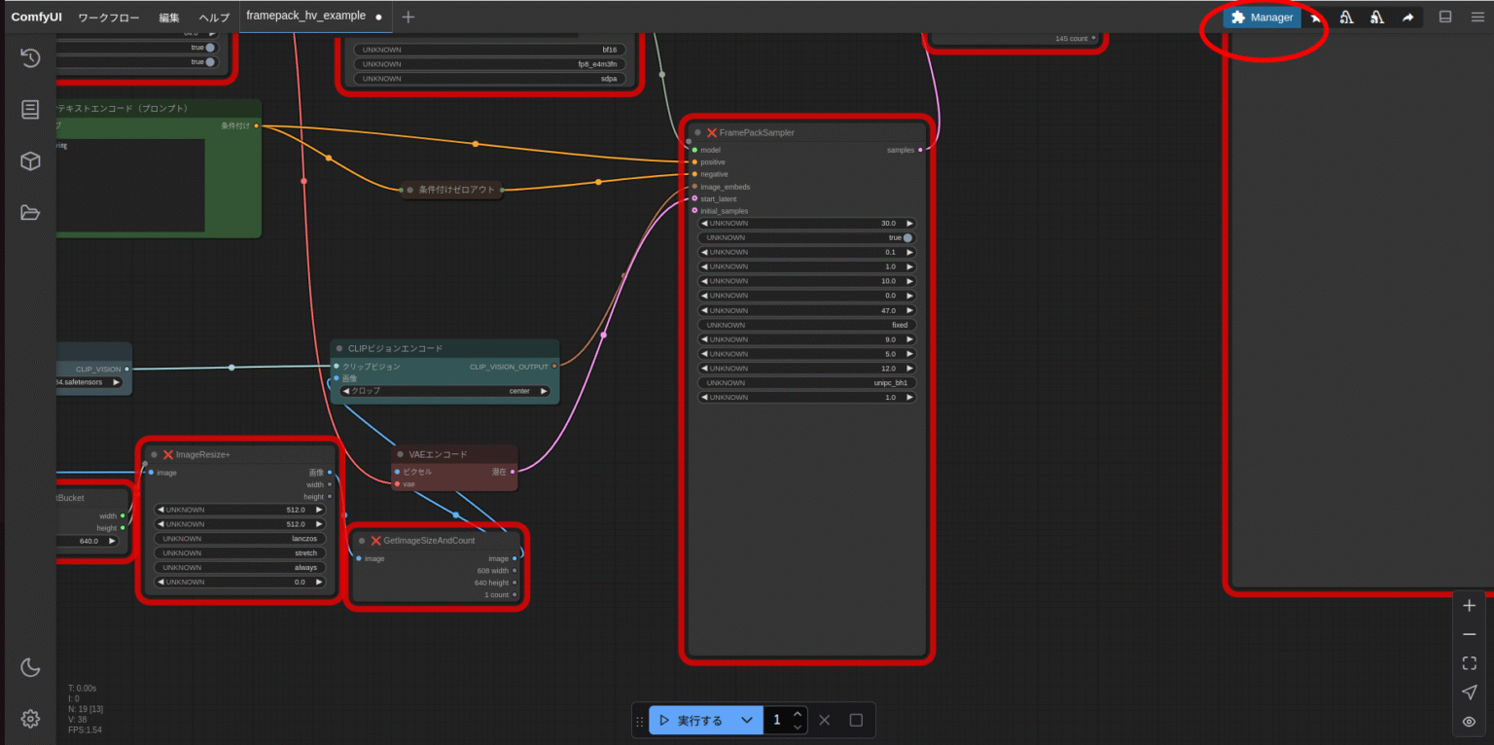Toggle link visibility with the eye icon
Image resolution: width=1494 pixels, height=745 pixels.
pyautogui.click(x=1469, y=722)
